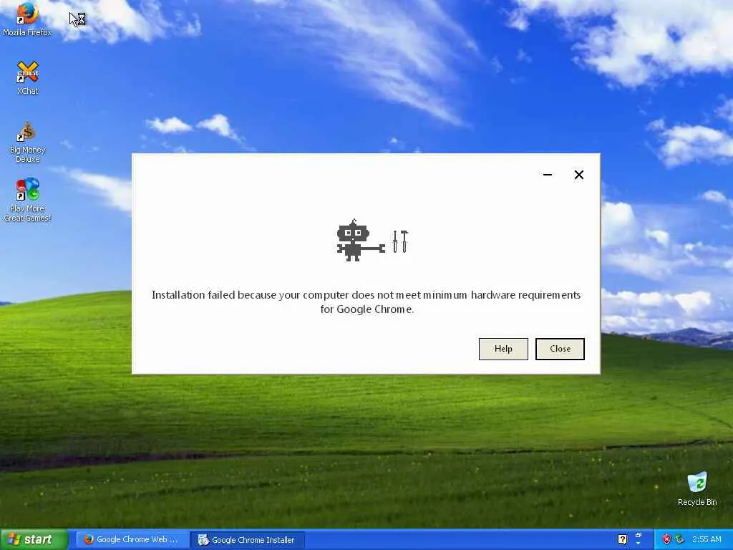
Task: Open the Mozilla Firefox desktop shortcut
Action: point(27,19)
